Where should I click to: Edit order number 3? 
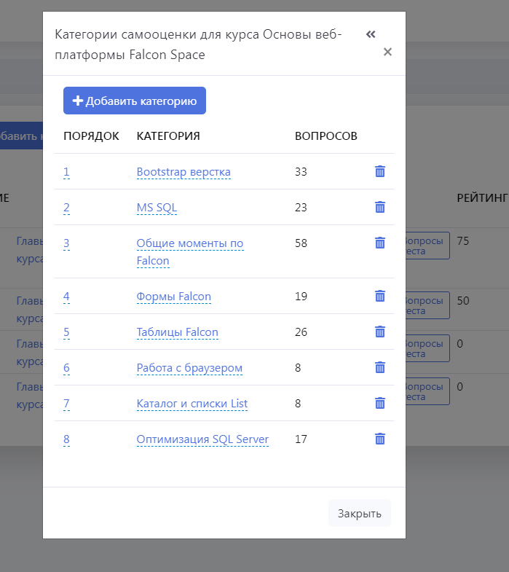tap(66, 243)
